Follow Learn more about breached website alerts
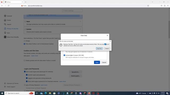 coord(62,82)
